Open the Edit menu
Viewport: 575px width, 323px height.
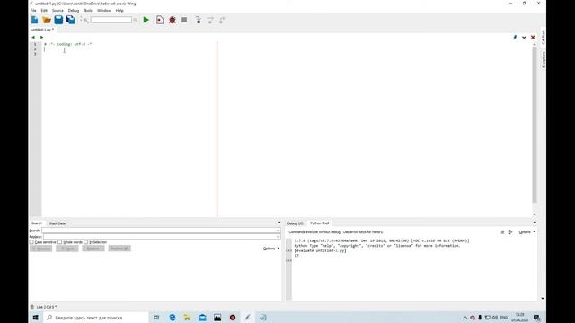pyautogui.click(x=44, y=11)
